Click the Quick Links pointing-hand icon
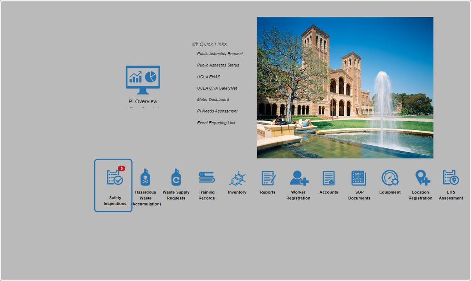The height and width of the screenshot is (281, 471). pyautogui.click(x=195, y=44)
